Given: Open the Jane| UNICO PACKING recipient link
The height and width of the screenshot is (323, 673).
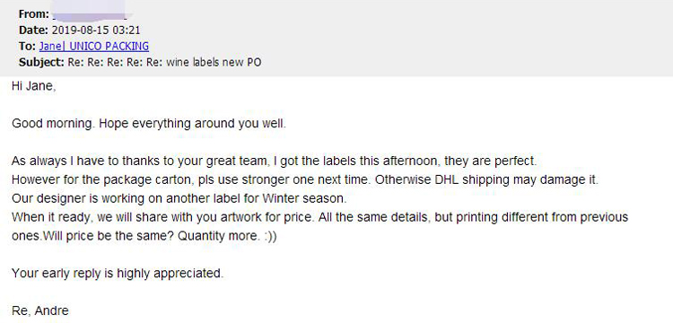Looking at the screenshot, I should [94, 47].
